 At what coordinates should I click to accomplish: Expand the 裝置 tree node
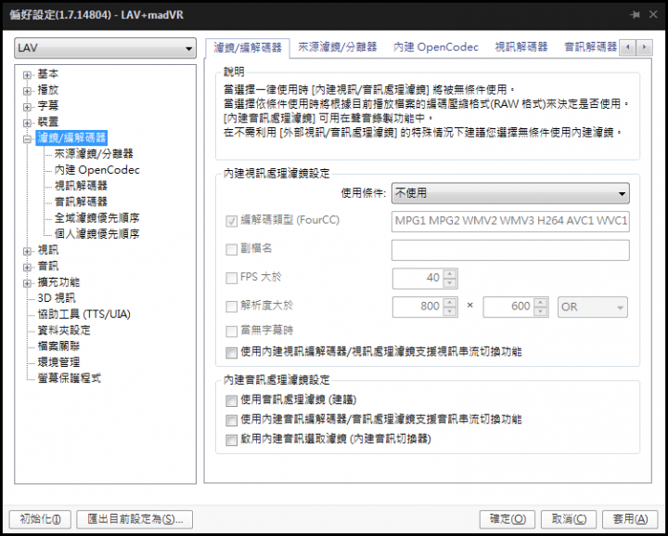27,123
